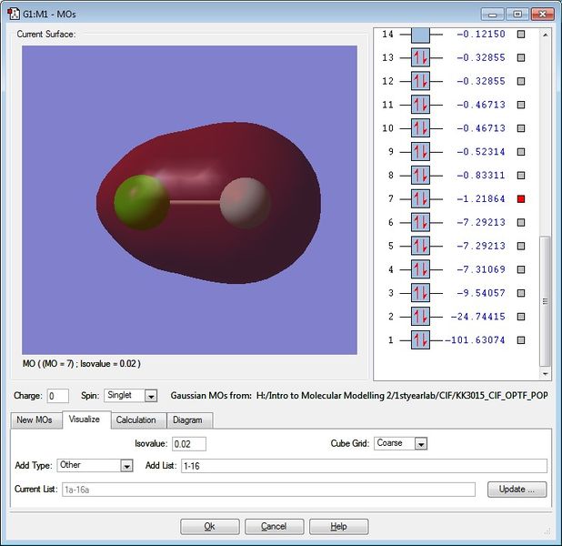Click the orbital list scroll up arrow
This screenshot has height=546, width=562.
(545, 35)
